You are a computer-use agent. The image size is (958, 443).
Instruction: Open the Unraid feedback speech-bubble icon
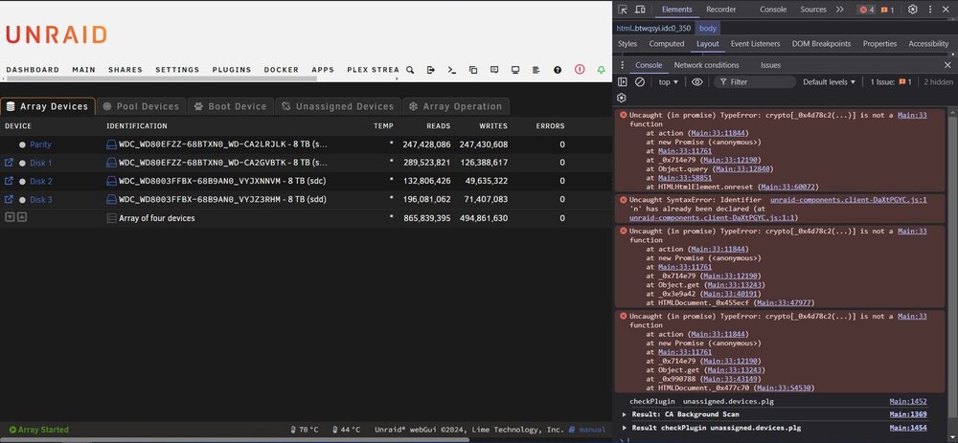click(x=494, y=70)
